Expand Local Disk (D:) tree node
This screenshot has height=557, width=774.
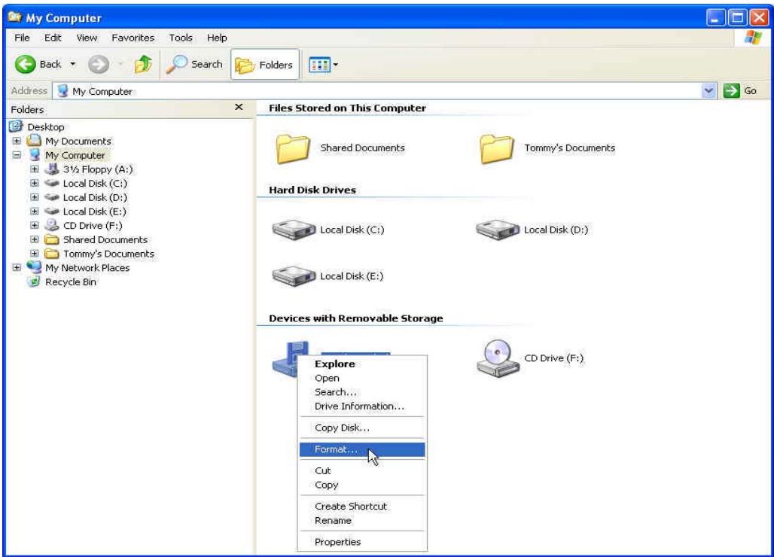(x=34, y=197)
